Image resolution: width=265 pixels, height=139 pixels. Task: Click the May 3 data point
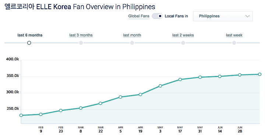click(160, 86)
